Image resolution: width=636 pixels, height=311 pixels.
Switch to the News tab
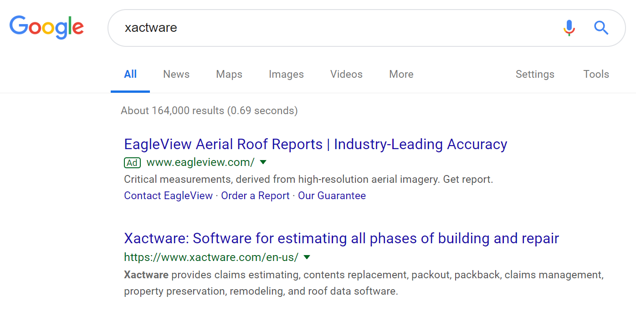pos(176,74)
